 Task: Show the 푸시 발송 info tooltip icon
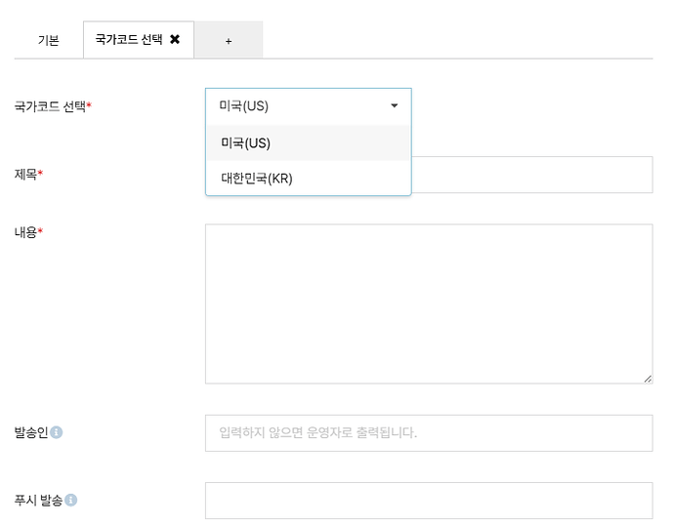pos(71,500)
